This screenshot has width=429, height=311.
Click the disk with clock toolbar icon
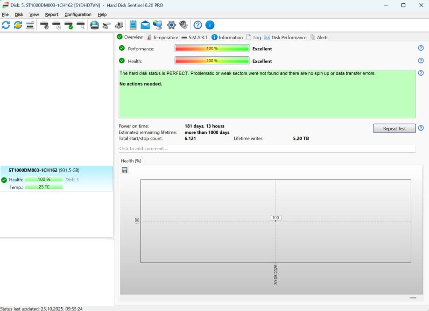point(56,25)
